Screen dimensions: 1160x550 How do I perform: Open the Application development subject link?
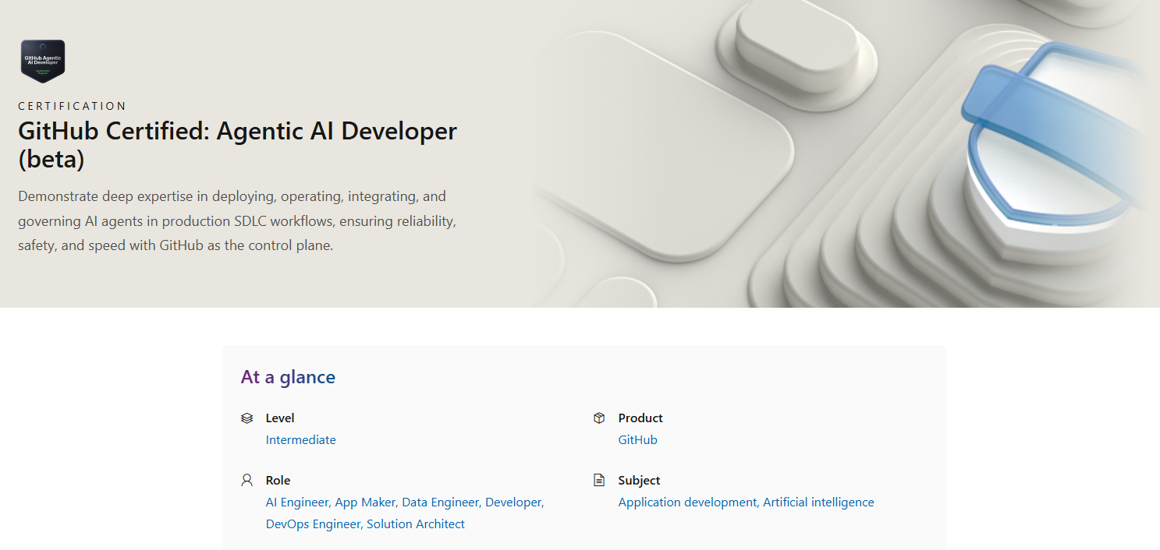[687, 502]
